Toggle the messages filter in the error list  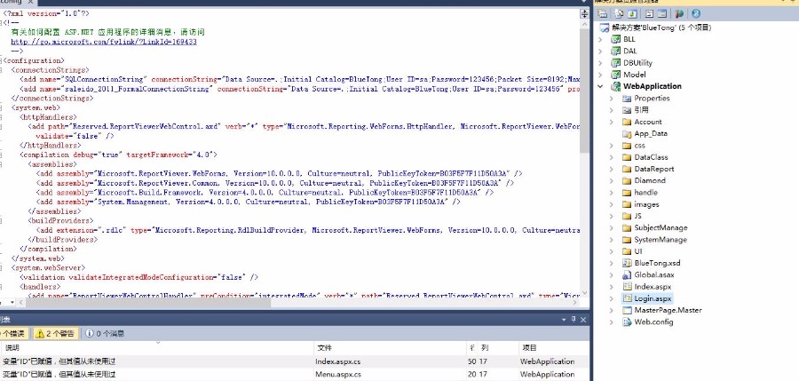click(105, 334)
